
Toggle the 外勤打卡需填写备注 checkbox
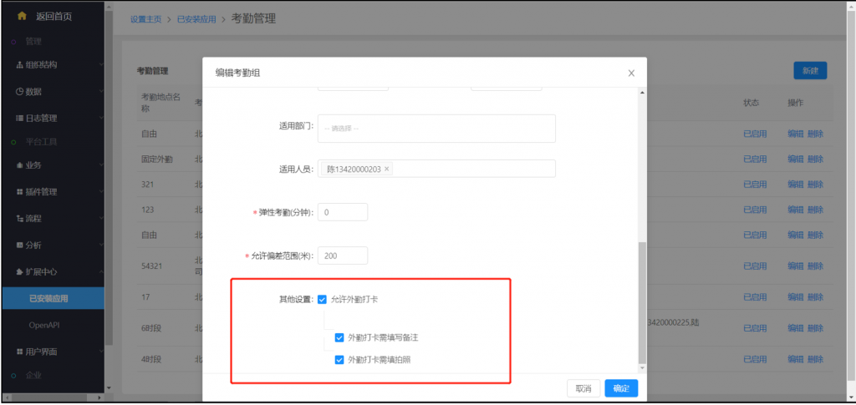click(x=339, y=338)
